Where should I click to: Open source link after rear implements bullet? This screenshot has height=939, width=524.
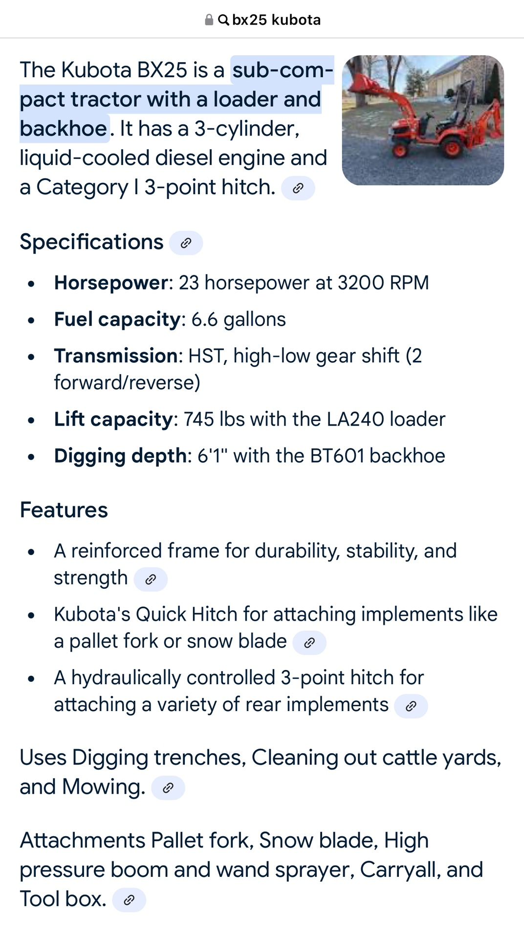point(411,706)
